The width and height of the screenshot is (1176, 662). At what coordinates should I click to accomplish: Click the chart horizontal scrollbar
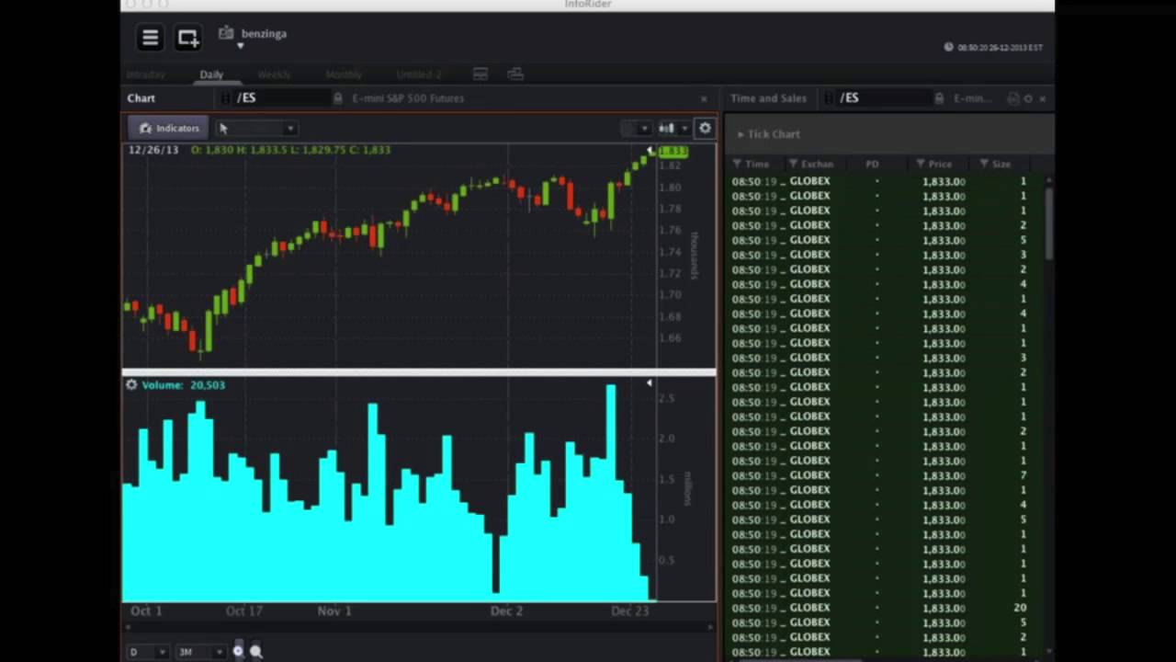pos(419,628)
